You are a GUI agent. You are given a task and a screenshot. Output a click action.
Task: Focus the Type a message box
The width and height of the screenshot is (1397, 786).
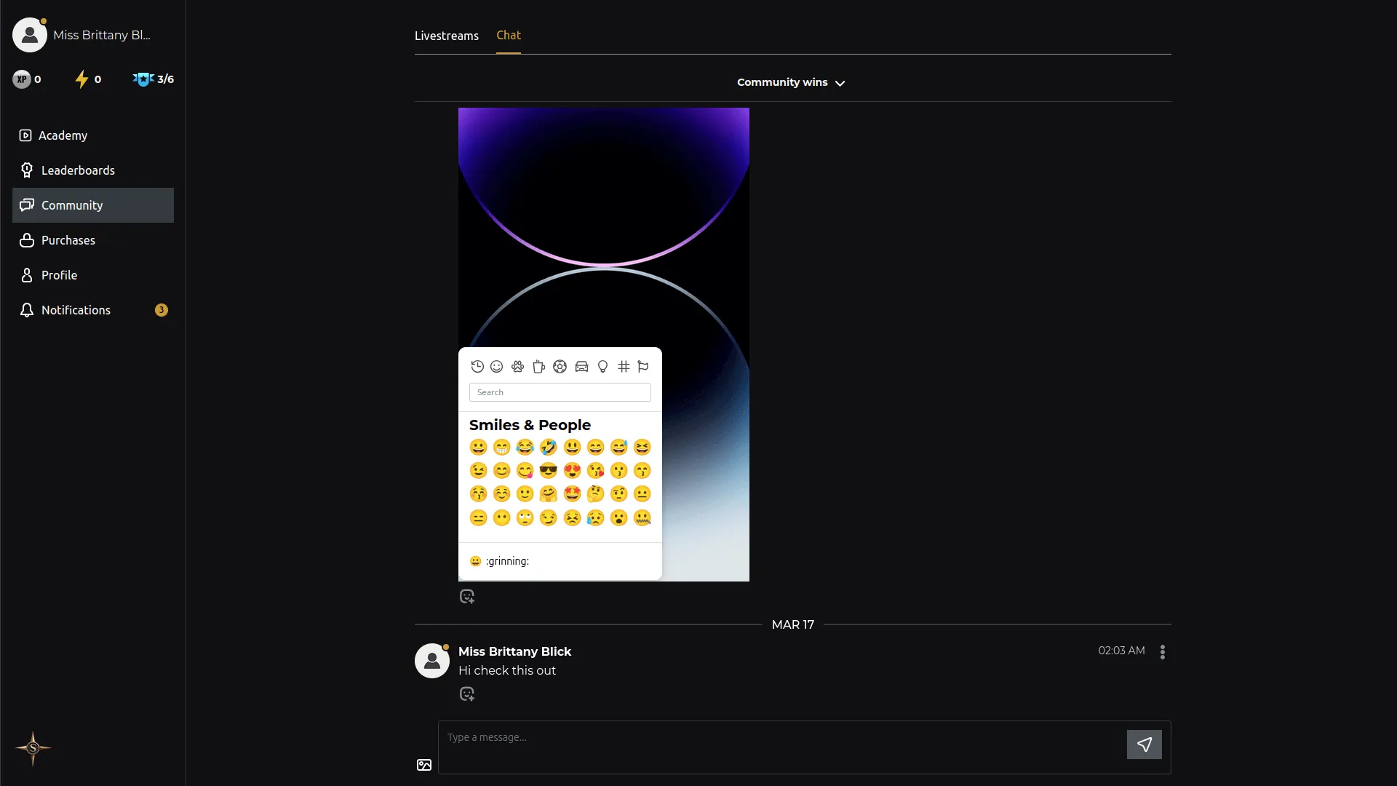pyautogui.click(x=782, y=747)
